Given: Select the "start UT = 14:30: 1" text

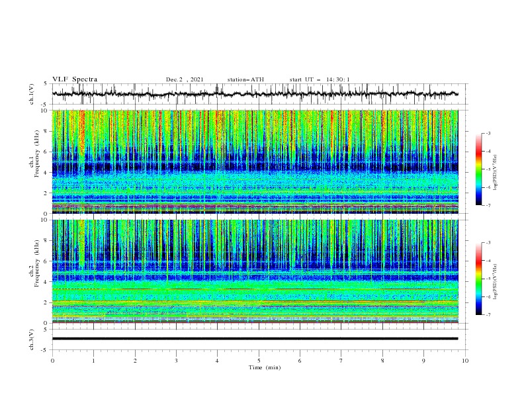Looking at the screenshot, I should 320,79.
